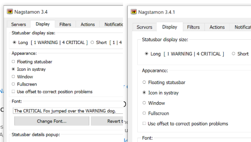Click the Nagstamon 3.4.1 window title icon

pos(134,12)
